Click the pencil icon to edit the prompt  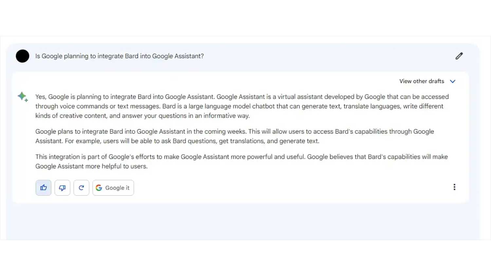point(459,56)
